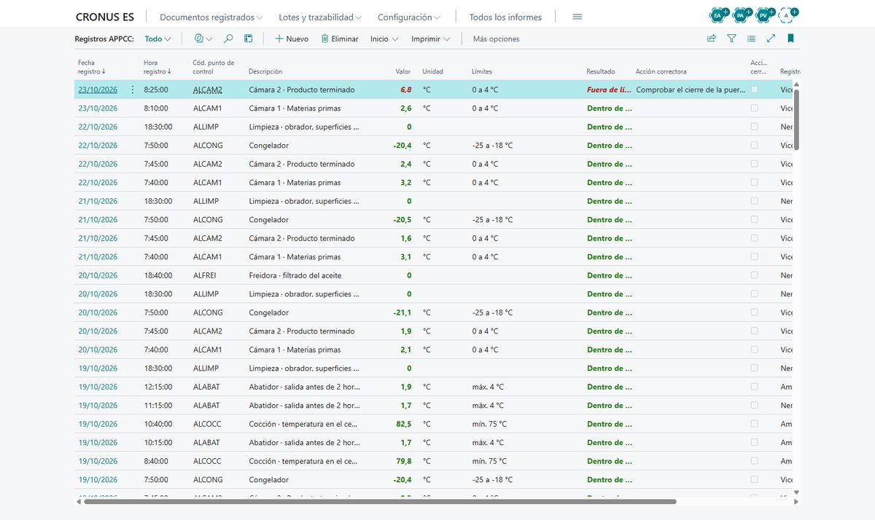Click Nuevo to create a record
The image size is (875, 520).
point(292,39)
